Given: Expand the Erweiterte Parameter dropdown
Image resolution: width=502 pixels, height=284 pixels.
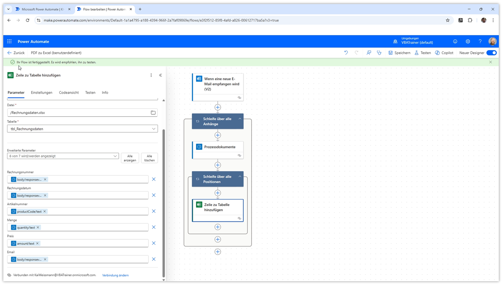Looking at the screenshot, I should click(x=63, y=156).
